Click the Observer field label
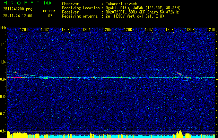 (x=70, y=4)
